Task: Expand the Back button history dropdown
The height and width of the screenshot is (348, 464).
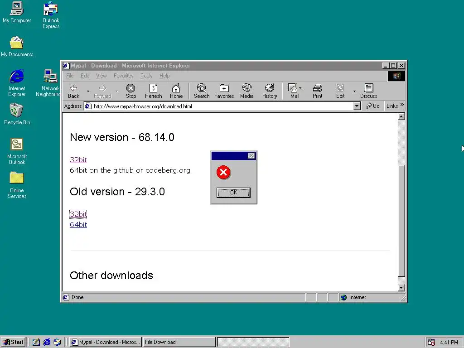Action: 88,91
